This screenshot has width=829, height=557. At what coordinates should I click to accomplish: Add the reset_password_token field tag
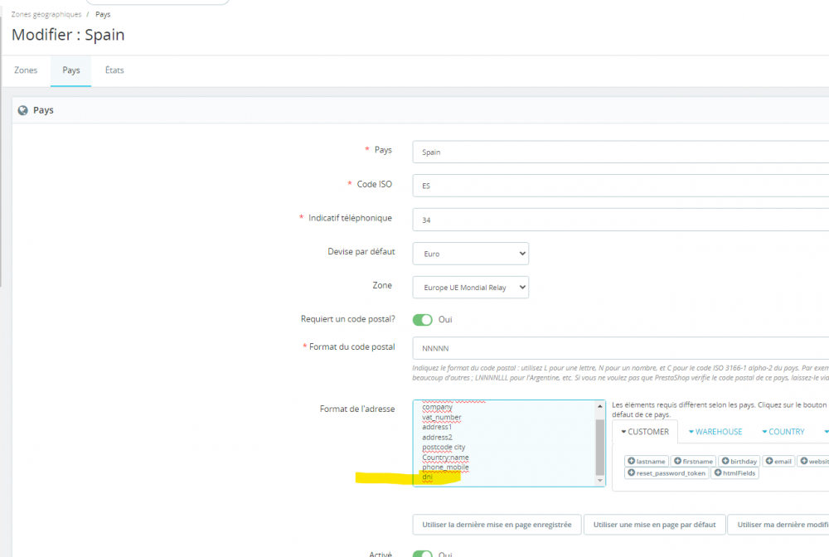click(667, 473)
